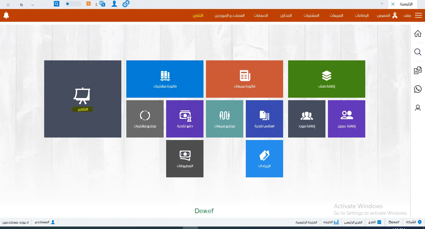The image size is (425, 229).
Task: Click the large reports tile (التقارير)
Action: (83, 99)
